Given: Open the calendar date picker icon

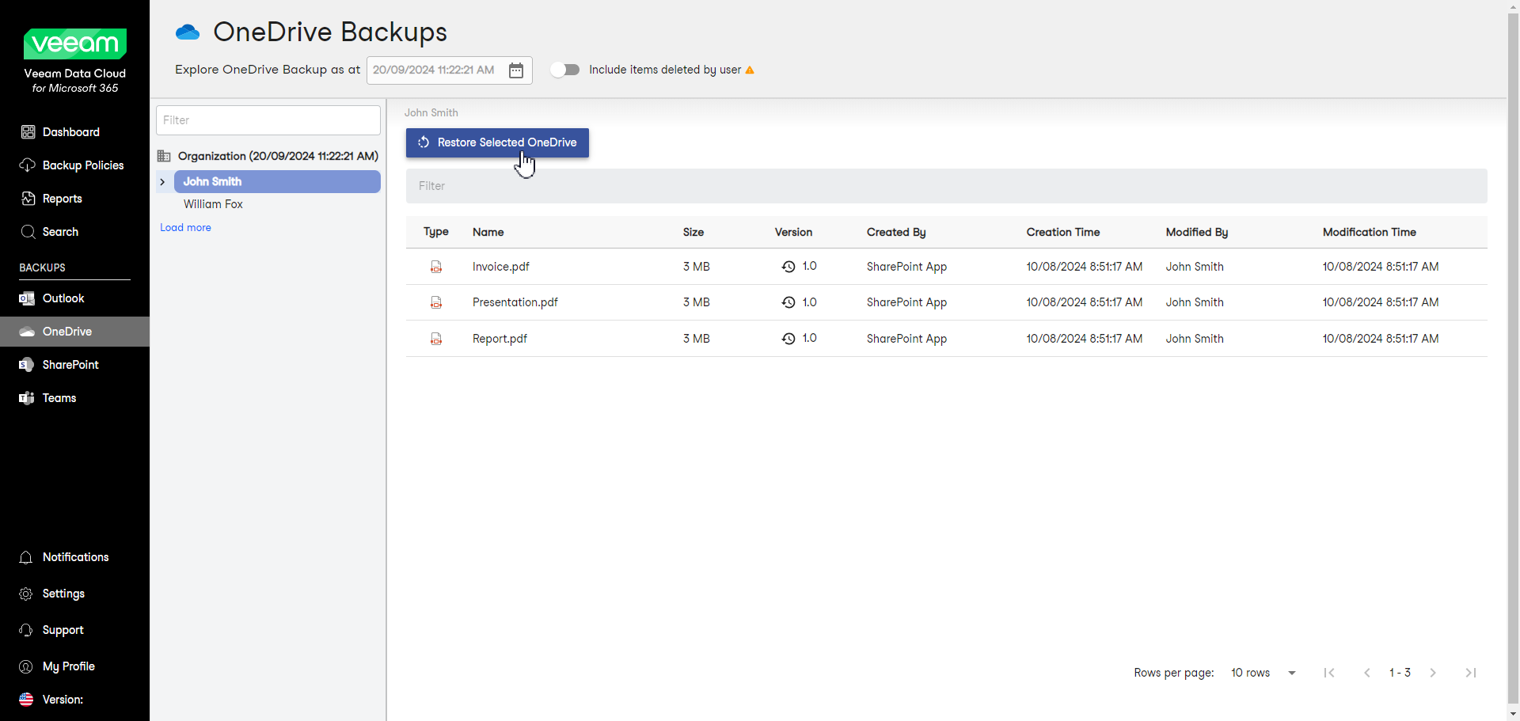Looking at the screenshot, I should (x=516, y=70).
